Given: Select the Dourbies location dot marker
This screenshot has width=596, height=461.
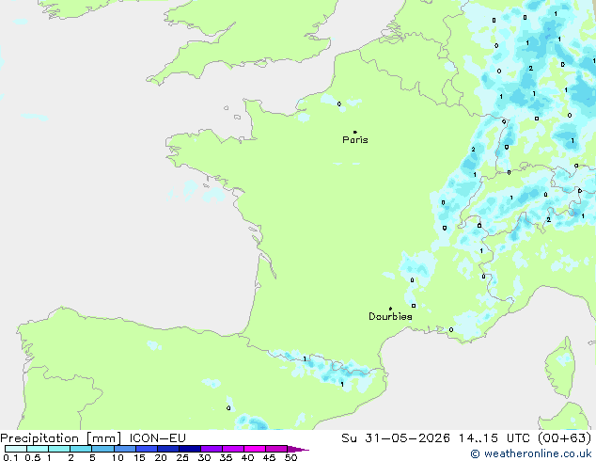Looking at the screenshot, I should point(390,309).
